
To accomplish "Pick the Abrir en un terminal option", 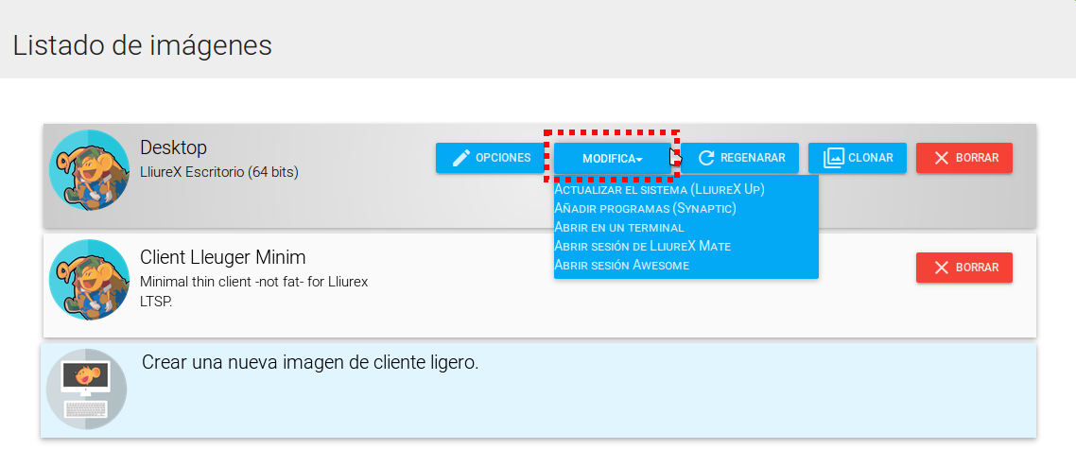I will (x=618, y=227).
